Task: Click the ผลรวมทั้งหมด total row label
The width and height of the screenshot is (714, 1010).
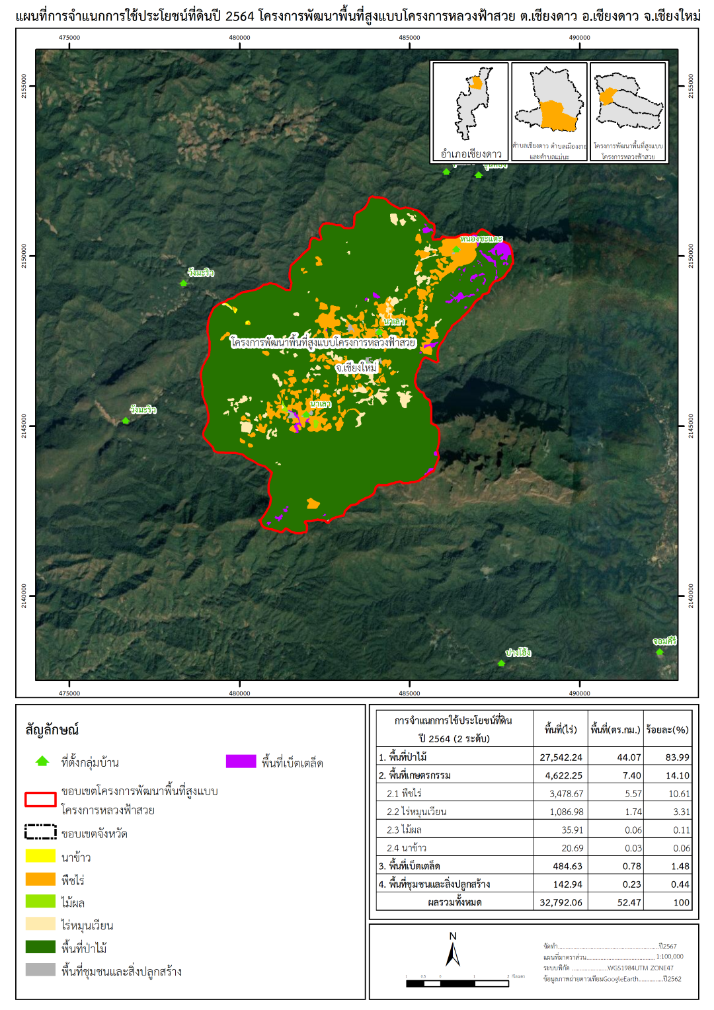Action: click(455, 902)
